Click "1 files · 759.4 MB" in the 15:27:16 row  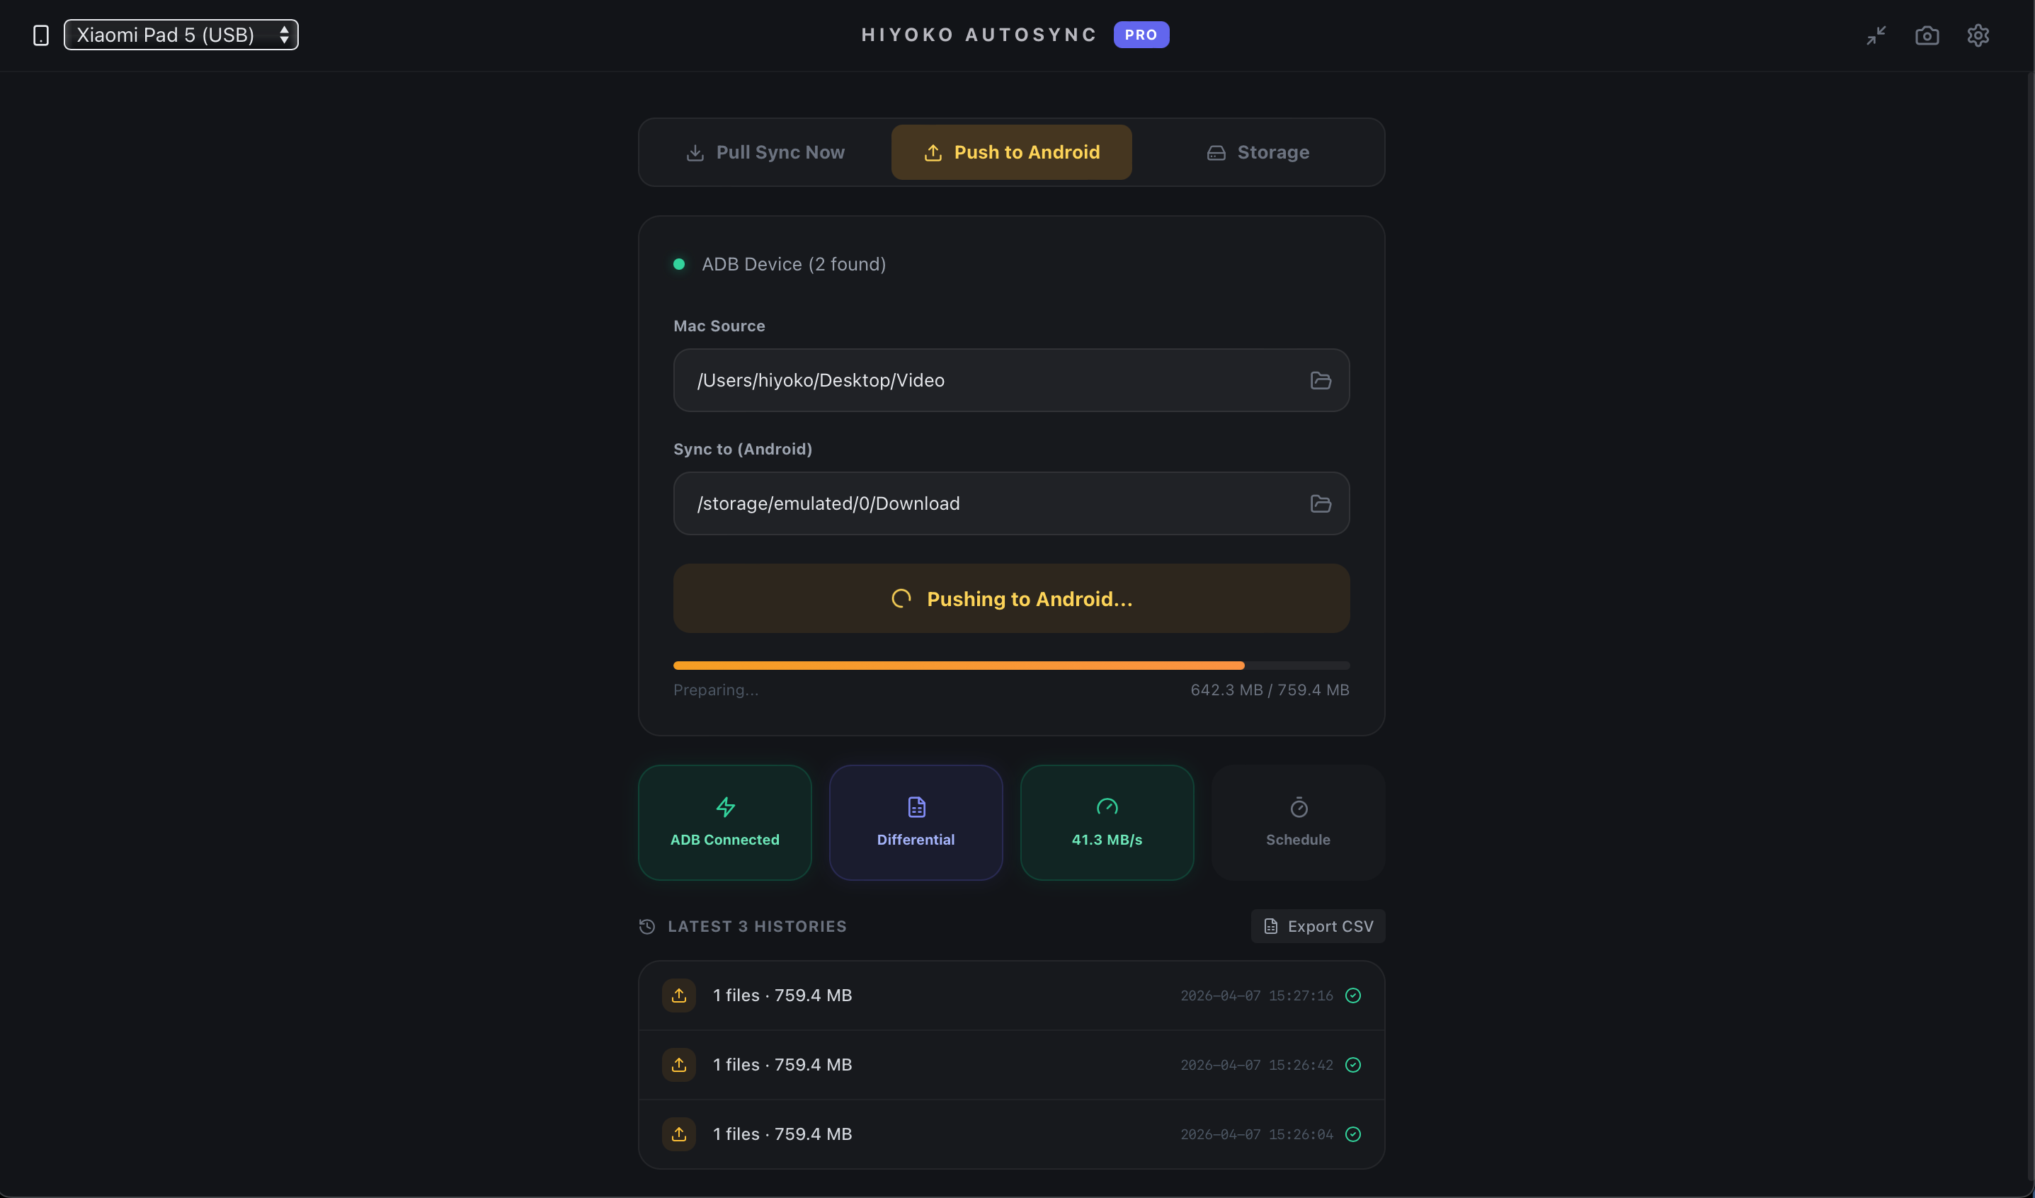[x=782, y=996]
